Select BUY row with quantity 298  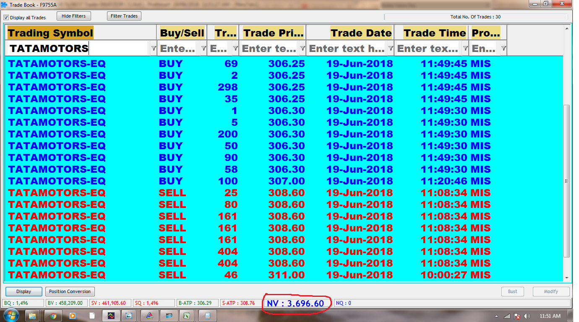(x=284, y=87)
